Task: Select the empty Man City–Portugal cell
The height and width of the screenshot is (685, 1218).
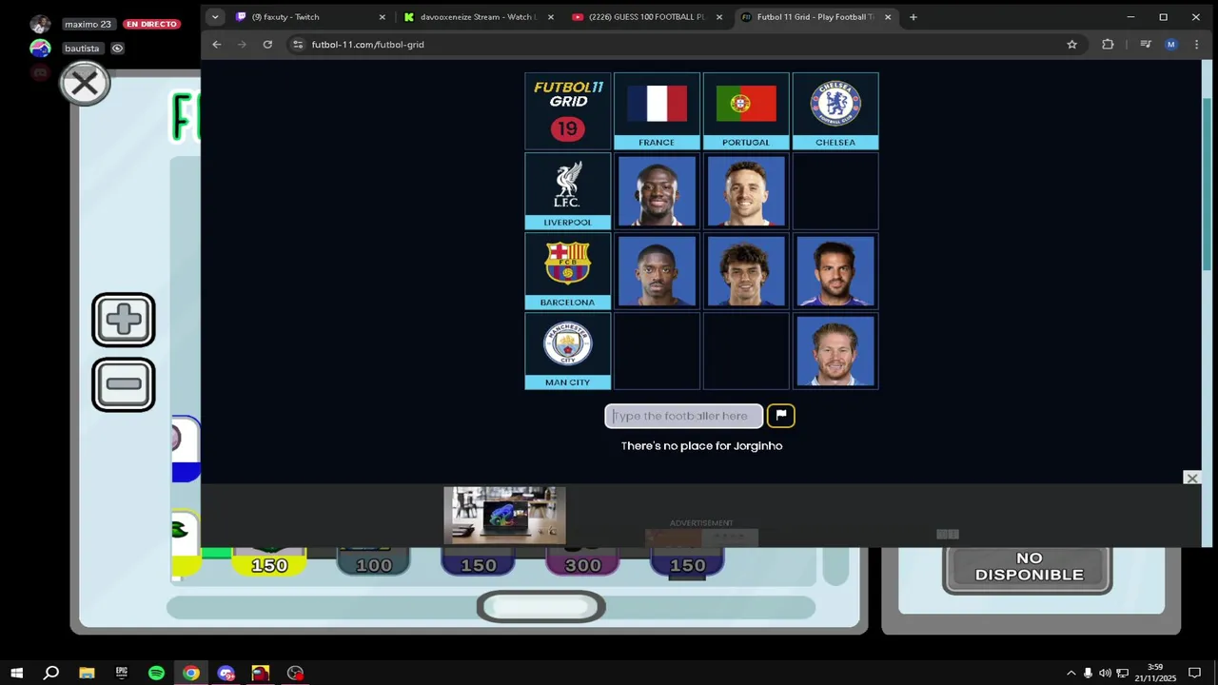Action: click(746, 351)
